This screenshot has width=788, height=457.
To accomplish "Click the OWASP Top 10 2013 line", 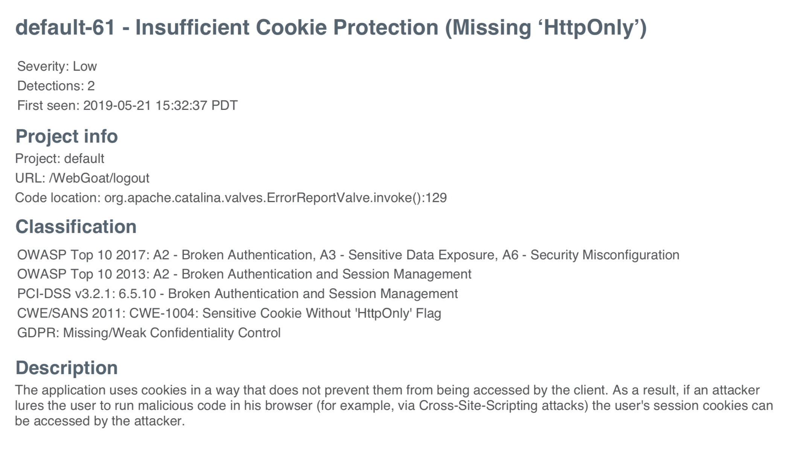I will point(244,274).
